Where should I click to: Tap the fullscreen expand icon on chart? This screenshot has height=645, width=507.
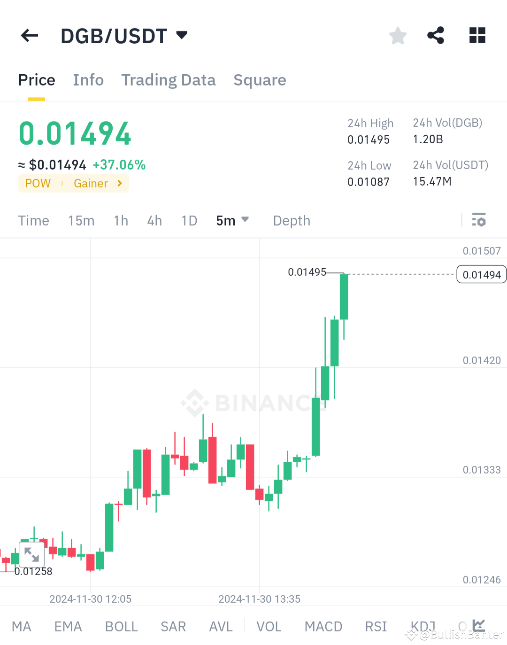point(31,555)
